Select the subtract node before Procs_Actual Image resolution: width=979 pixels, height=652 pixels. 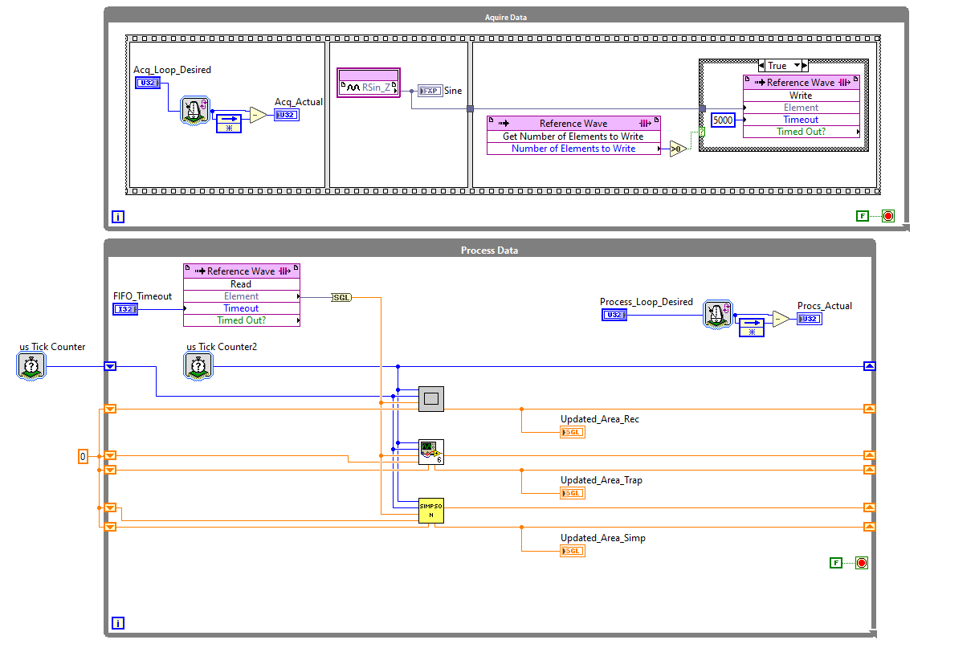781,319
